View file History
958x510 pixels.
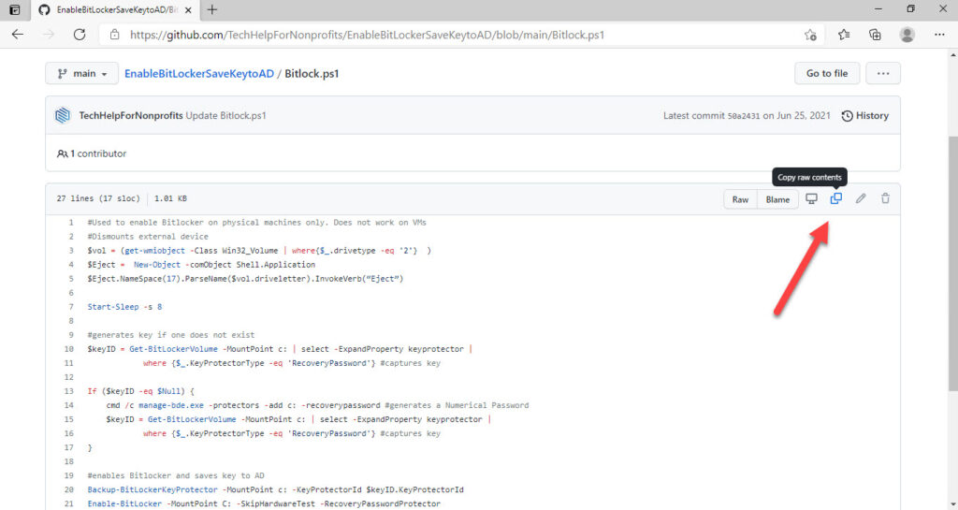click(x=865, y=115)
